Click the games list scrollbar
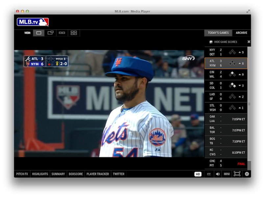The width and height of the screenshot is (265, 197). pos(249,104)
